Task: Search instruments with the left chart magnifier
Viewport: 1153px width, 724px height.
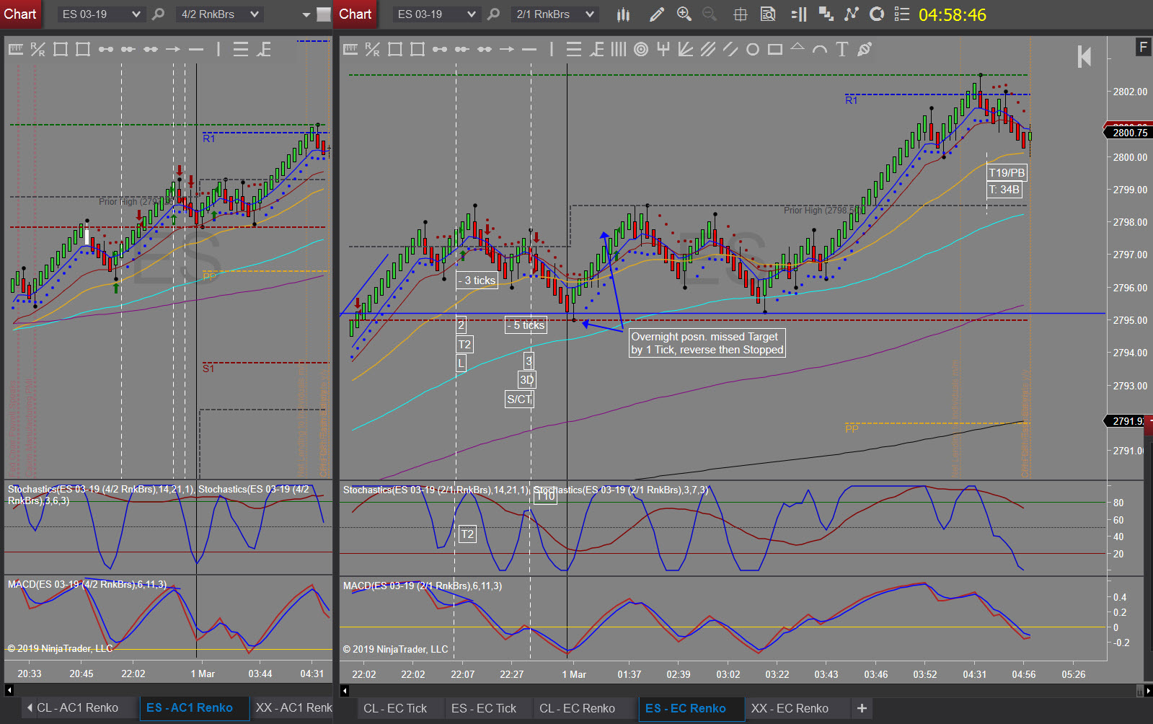Action: pos(159,14)
